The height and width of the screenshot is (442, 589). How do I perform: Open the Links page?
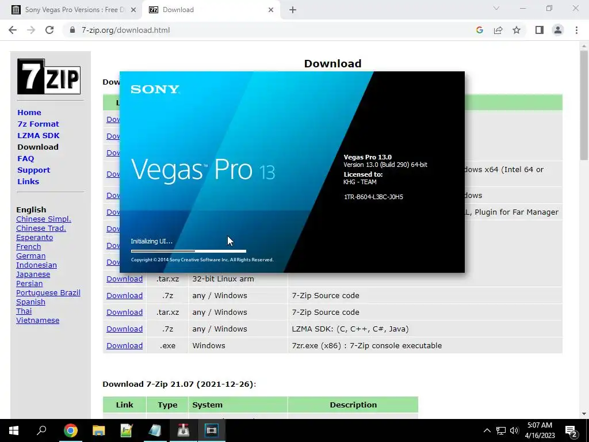pos(28,181)
